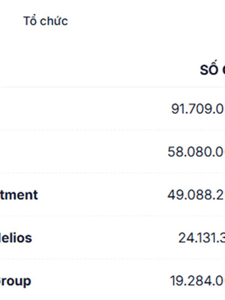
Task: Select the 19.284.0 share value
Action: [198, 281]
